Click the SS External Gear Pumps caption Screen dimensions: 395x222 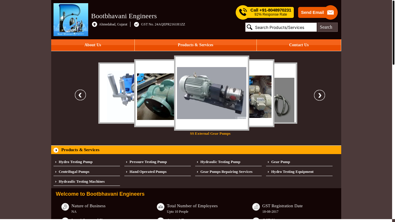(210, 134)
